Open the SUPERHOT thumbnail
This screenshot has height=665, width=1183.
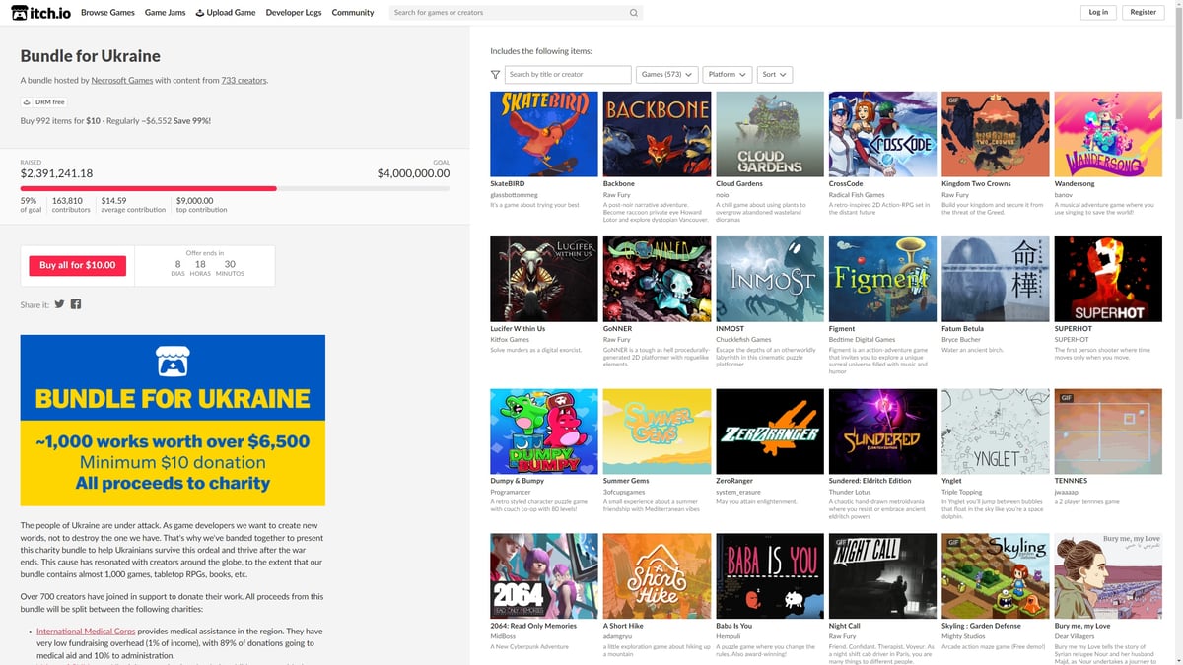click(1108, 279)
